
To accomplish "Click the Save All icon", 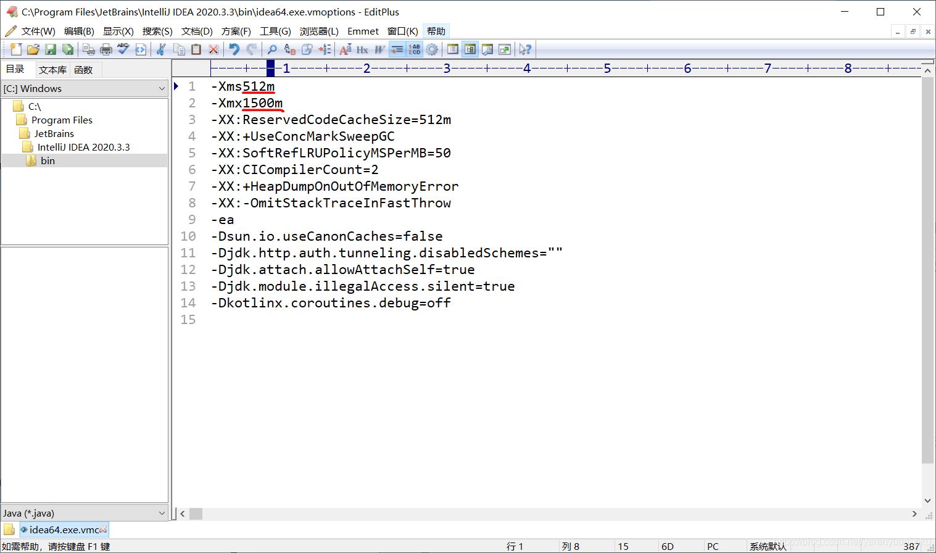I will (x=68, y=49).
